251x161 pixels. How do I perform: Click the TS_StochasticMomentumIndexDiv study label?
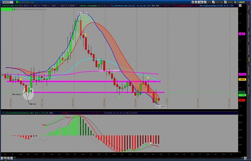tap(23, 113)
